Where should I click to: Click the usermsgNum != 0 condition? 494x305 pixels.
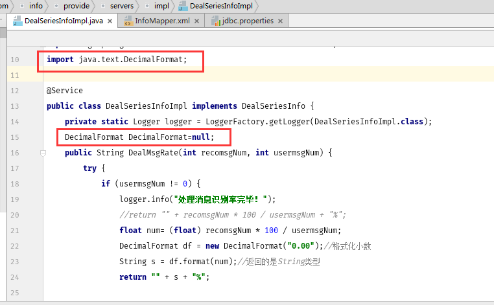[x=153, y=184]
